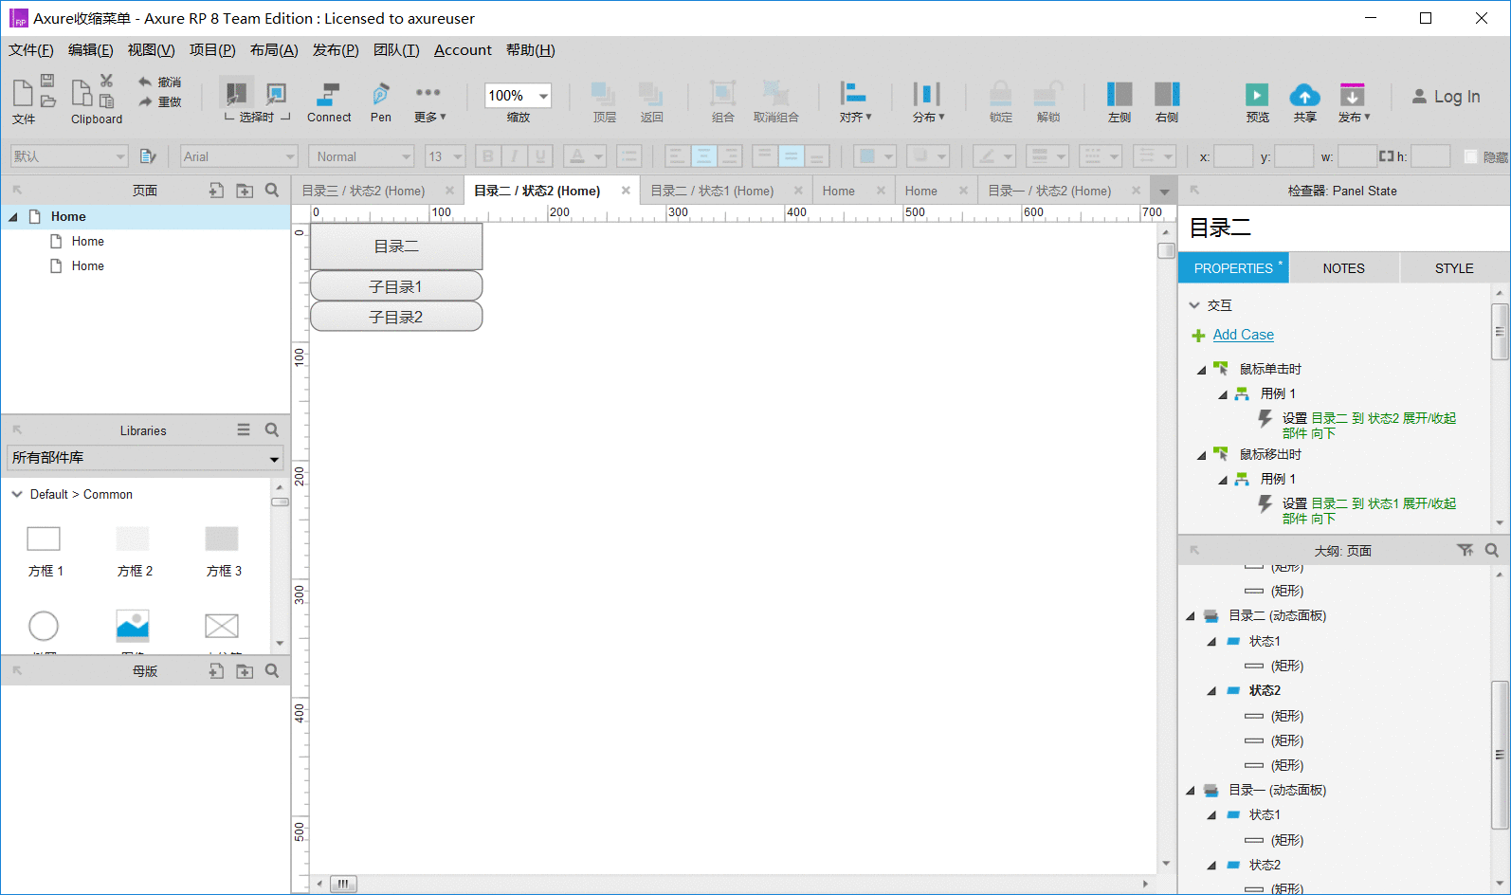Switch to 目录三 / 状态2 (Home) tab
The height and width of the screenshot is (895, 1511).
pos(363,191)
